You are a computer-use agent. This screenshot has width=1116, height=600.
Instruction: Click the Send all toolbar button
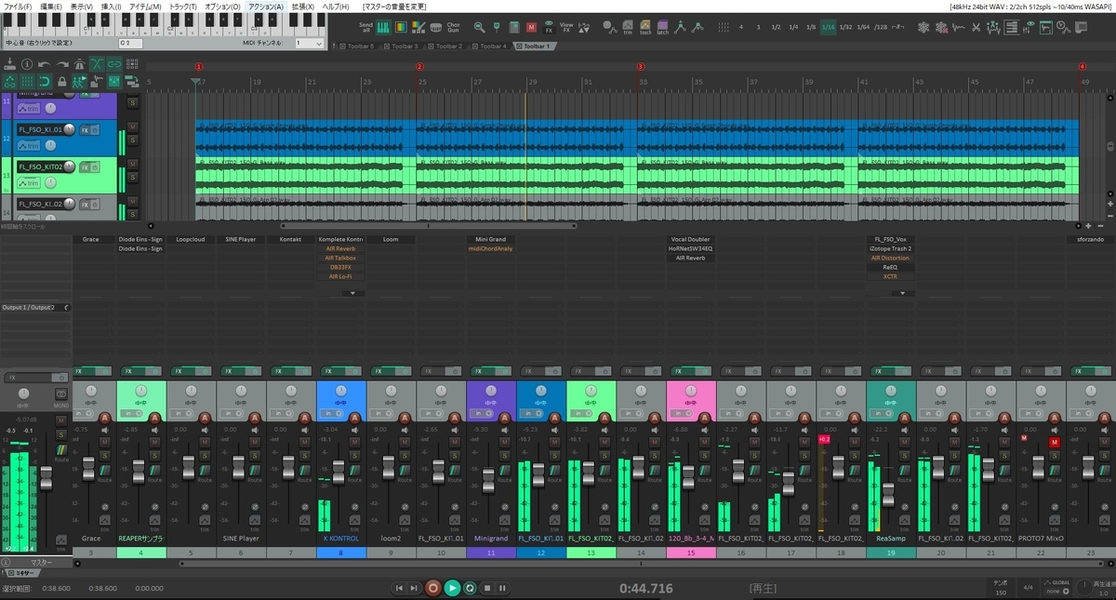pyautogui.click(x=365, y=28)
